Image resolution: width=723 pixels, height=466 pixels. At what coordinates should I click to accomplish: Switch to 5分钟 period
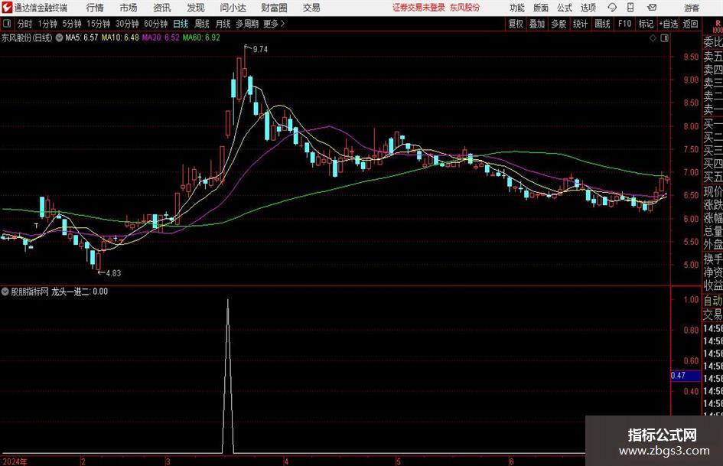point(71,24)
